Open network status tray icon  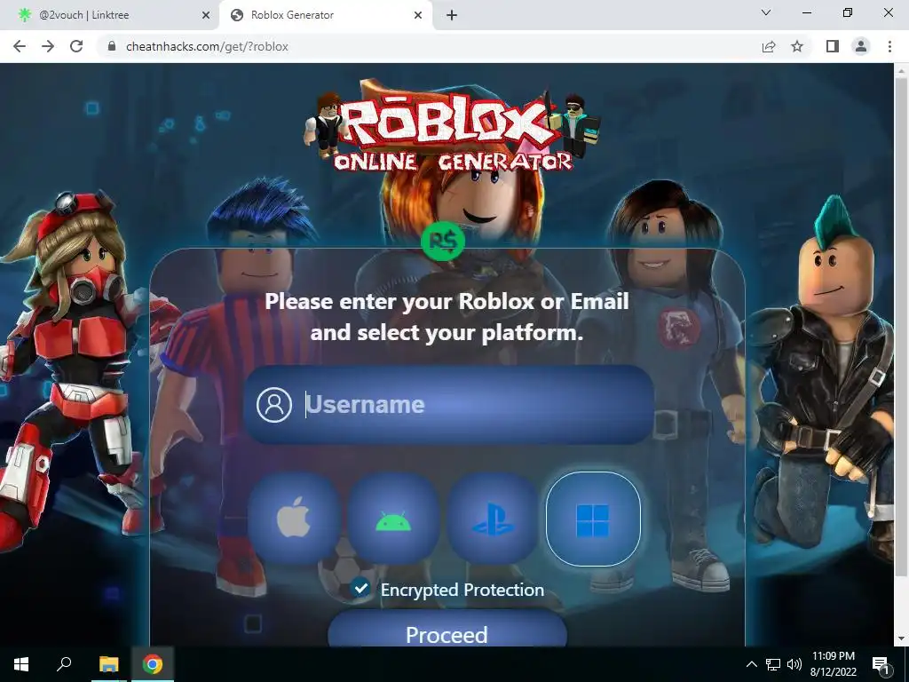773,664
